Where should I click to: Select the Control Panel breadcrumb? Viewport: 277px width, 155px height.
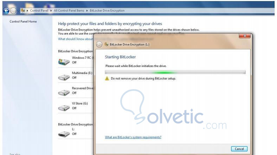tap(39, 11)
